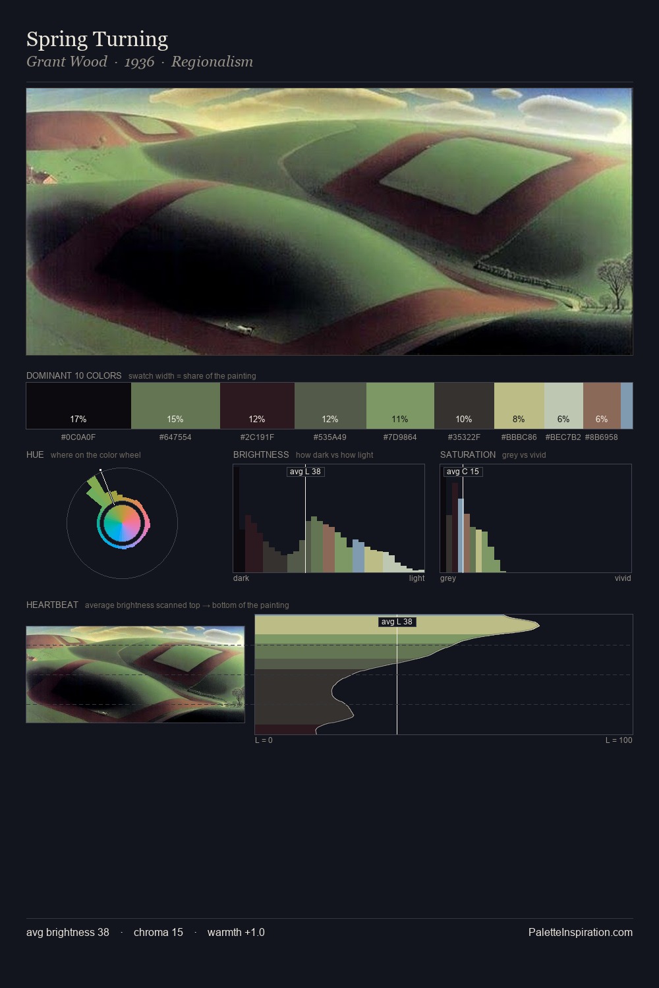Click the HEARTBEAT section heading
Image resolution: width=659 pixels, height=988 pixels.
point(52,605)
